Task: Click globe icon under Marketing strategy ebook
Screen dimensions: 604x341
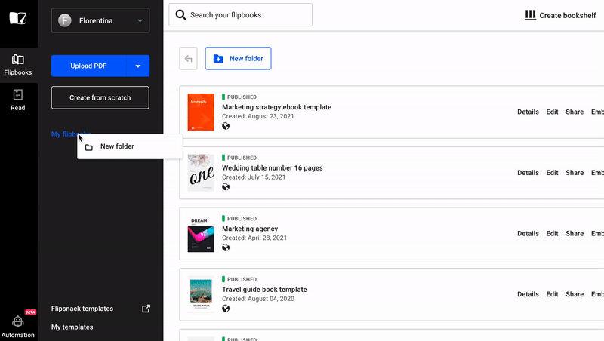Action: coord(226,126)
